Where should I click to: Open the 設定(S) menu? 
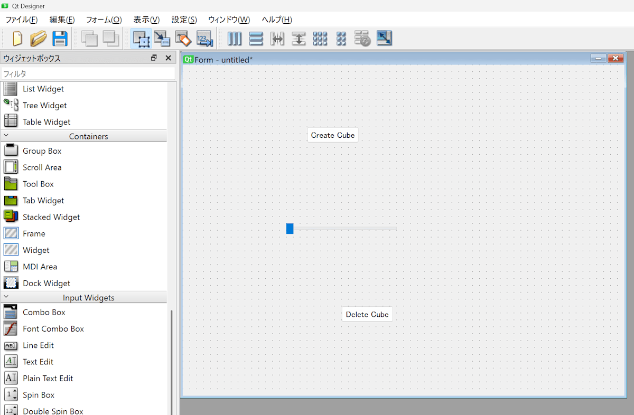[x=184, y=20]
